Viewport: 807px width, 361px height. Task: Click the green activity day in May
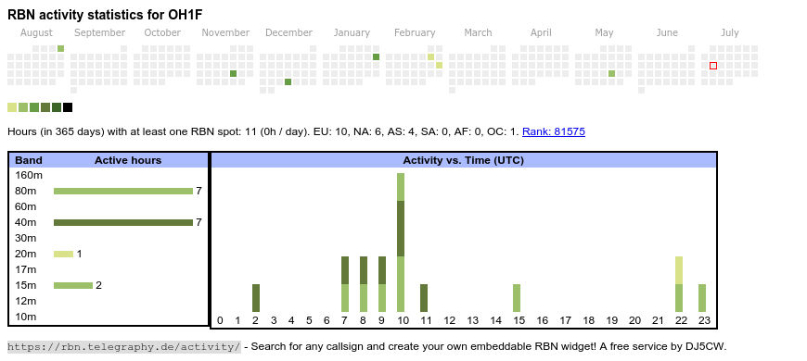611,73
